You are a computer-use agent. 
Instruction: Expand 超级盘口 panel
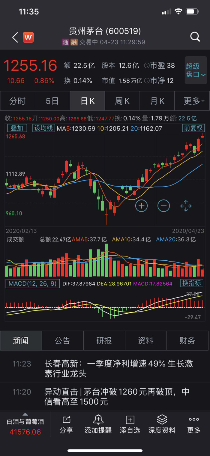pyautogui.click(x=196, y=70)
